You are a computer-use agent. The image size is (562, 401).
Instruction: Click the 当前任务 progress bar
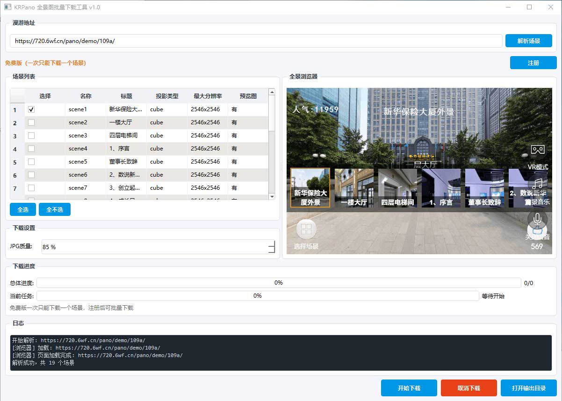[258, 296]
